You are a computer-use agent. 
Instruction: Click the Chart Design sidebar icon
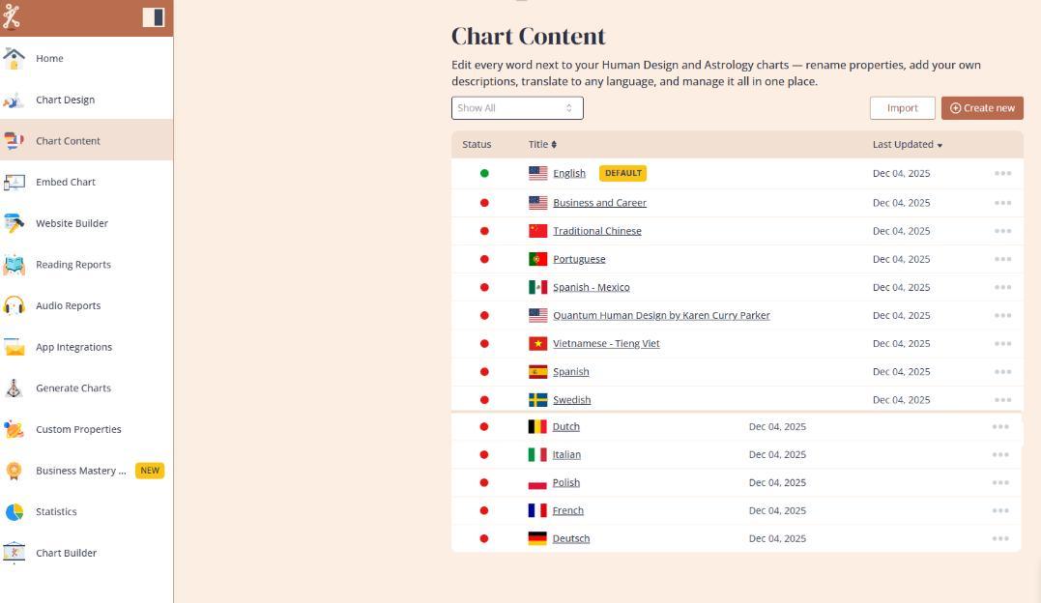(x=14, y=100)
